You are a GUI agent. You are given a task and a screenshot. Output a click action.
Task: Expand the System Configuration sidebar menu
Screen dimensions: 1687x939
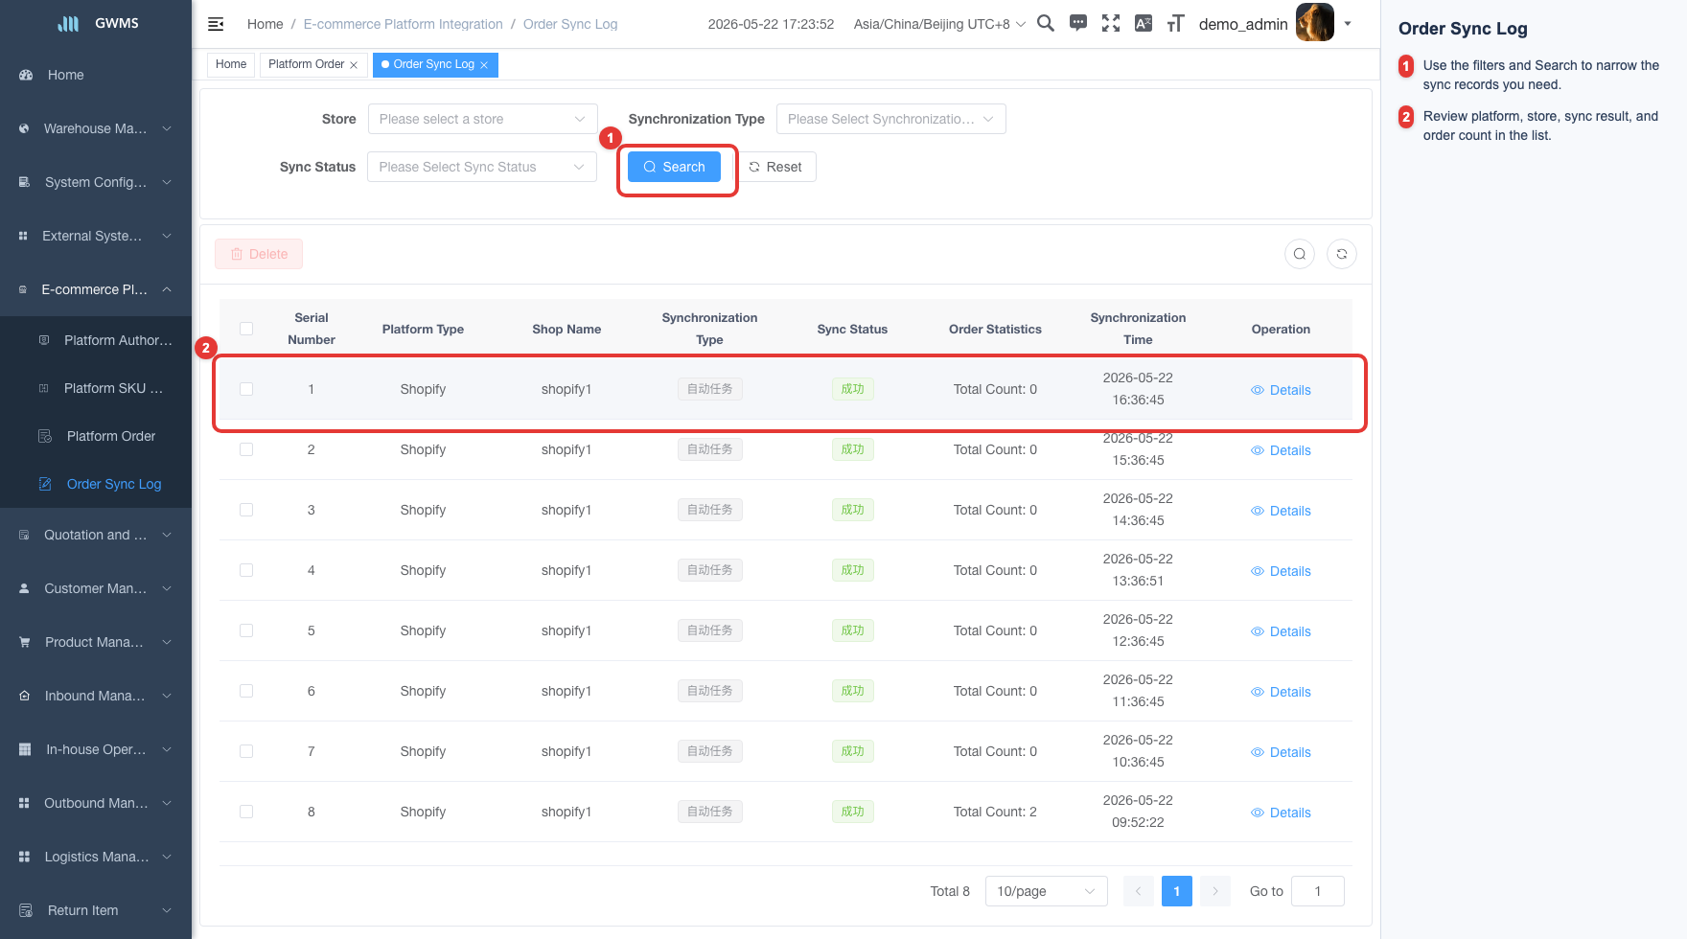tap(96, 182)
